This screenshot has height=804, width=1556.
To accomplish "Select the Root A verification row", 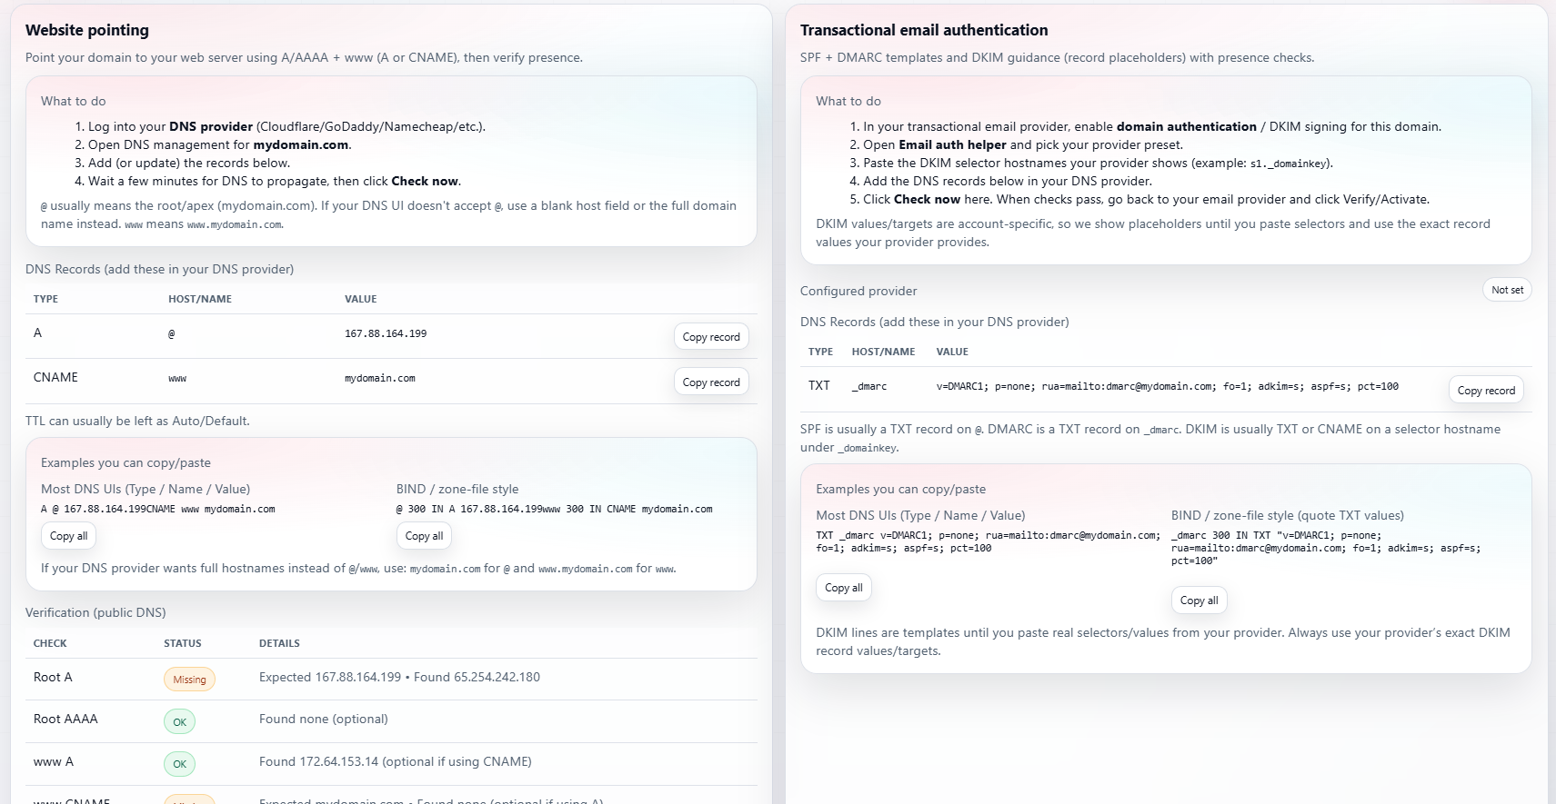I will [x=391, y=678].
